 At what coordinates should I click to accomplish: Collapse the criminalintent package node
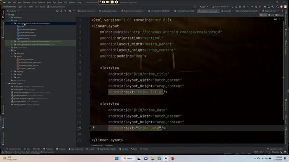12,23
